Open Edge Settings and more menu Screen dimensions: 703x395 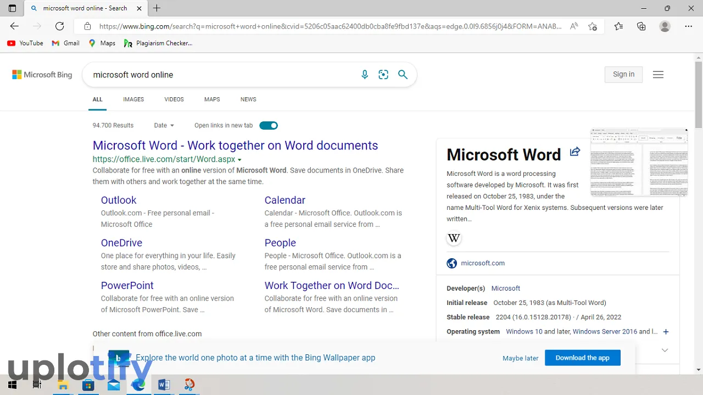coord(689,26)
